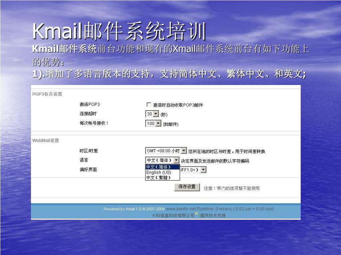Select 中文(简体) in language list

tap(163, 167)
